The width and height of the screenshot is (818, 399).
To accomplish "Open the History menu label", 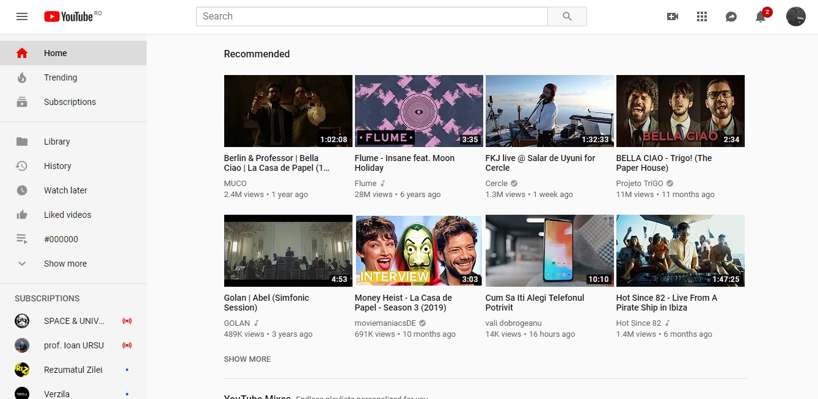I will (x=57, y=166).
